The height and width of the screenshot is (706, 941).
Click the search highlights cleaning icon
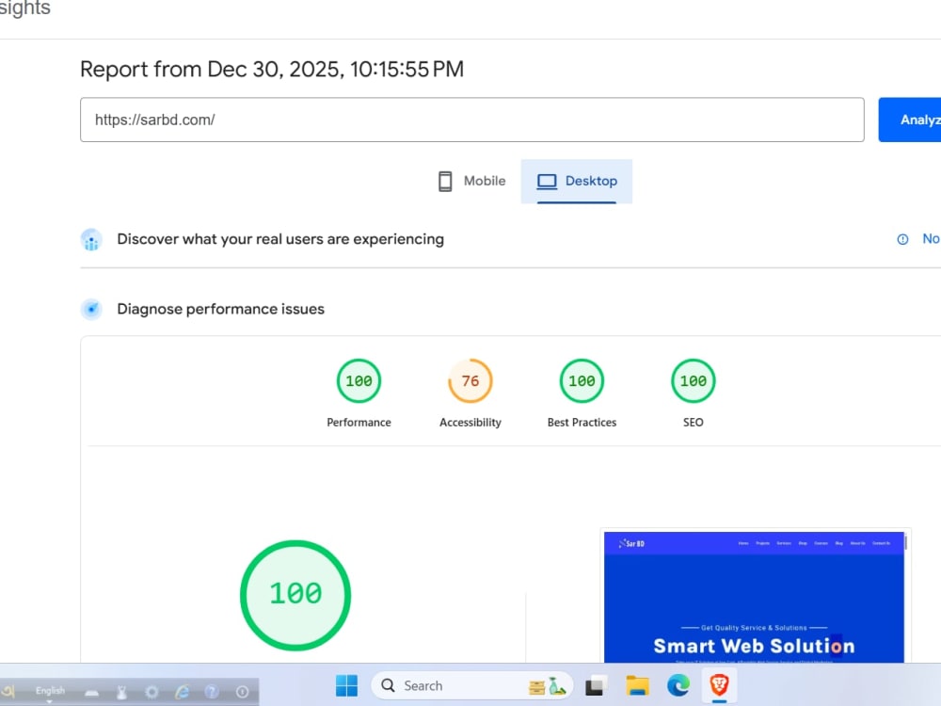click(x=548, y=686)
